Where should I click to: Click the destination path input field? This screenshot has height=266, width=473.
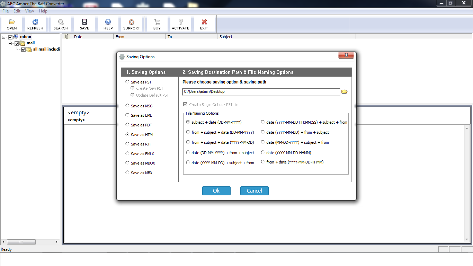pyautogui.click(x=261, y=92)
